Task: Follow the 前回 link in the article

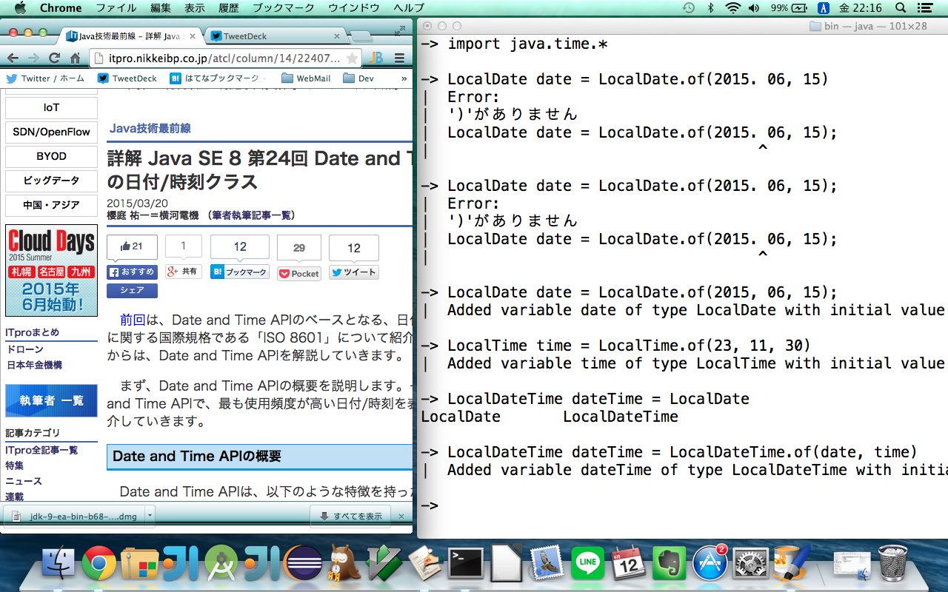Action: point(133,320)
